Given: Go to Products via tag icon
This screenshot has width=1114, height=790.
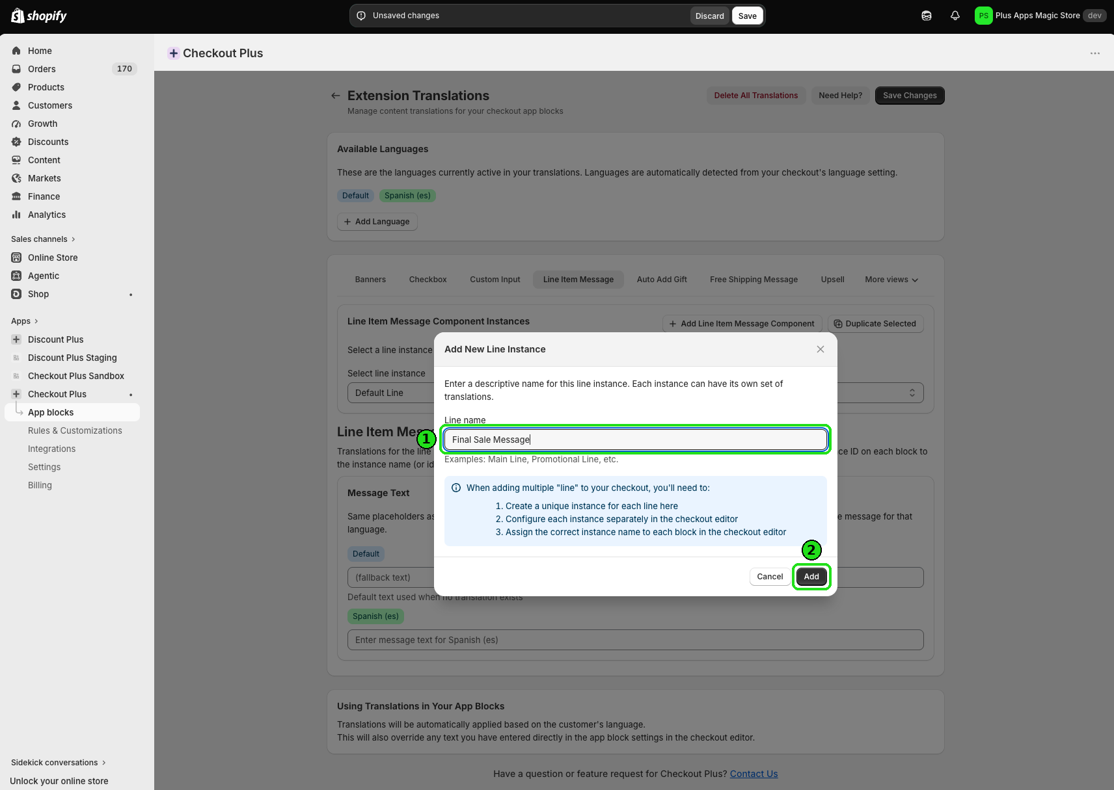Looking at the screenshot, I should [16, 87].
